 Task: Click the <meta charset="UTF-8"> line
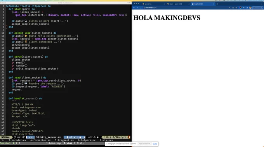(x=28, y=132)
